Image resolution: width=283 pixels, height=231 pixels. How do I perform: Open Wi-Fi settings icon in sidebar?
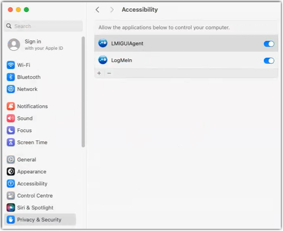point(11,65)
